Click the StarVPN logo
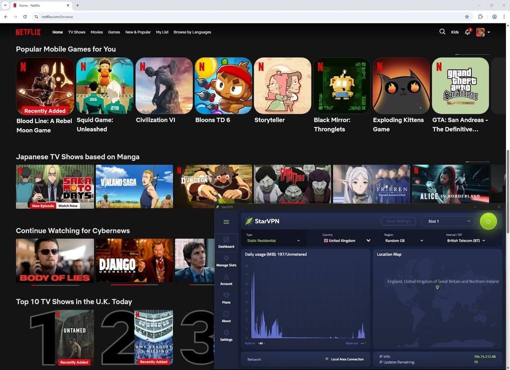Screen dimensions: 510x370 pyautogui.click(x=262, y=221)
